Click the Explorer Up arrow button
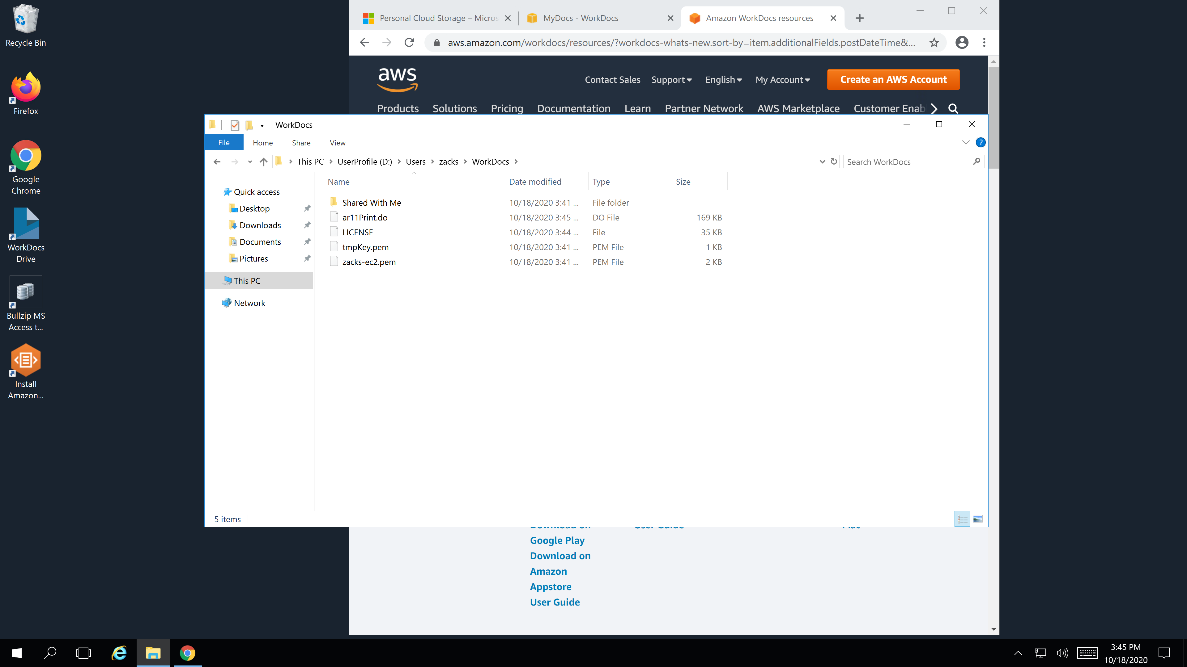Screen dimensions: 1187x667 click(264, 162)
